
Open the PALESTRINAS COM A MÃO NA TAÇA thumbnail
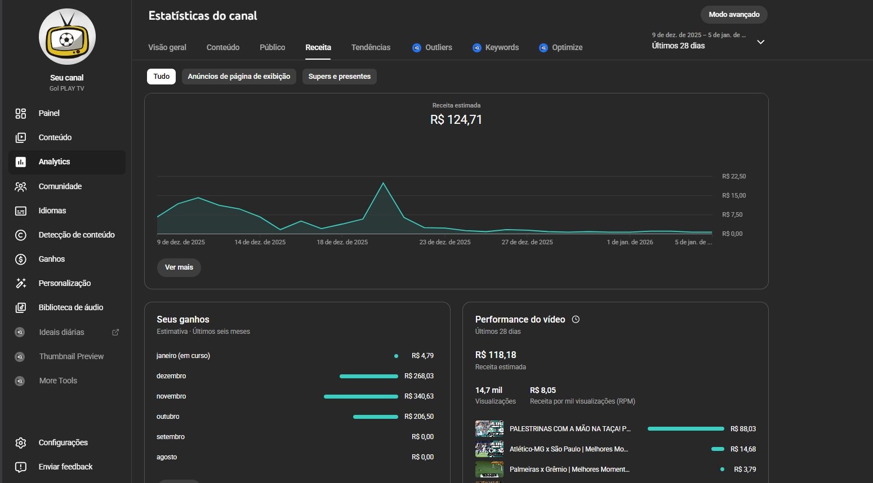[489, 429]
